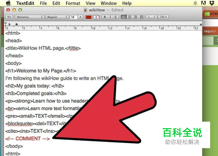Align text left
This screenshot has width=218, height=156.
pos(124,17)
